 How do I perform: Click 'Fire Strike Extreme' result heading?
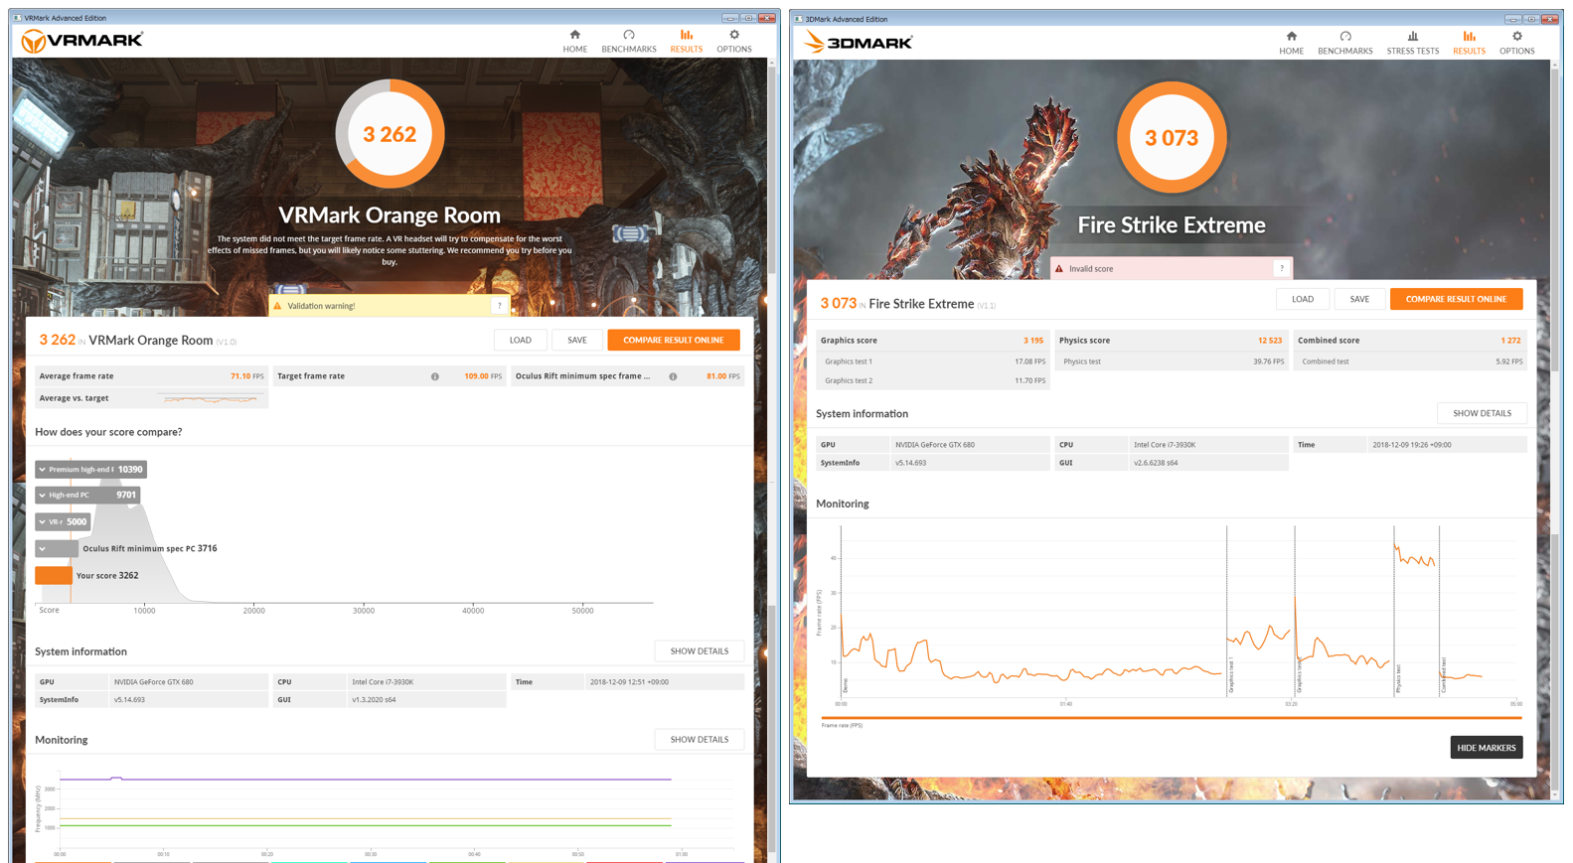tap(921, 304)
